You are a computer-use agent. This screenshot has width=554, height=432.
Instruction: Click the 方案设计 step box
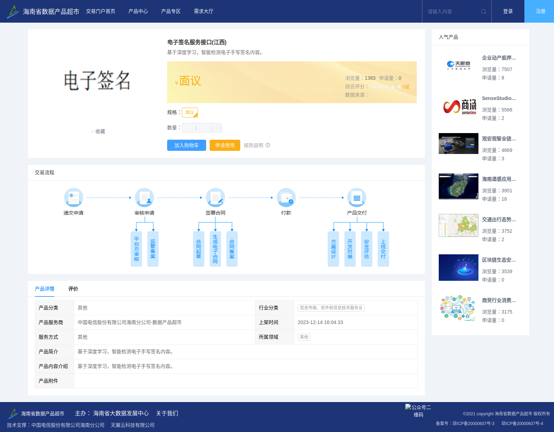pyautogui.click(x=333, y=249)
